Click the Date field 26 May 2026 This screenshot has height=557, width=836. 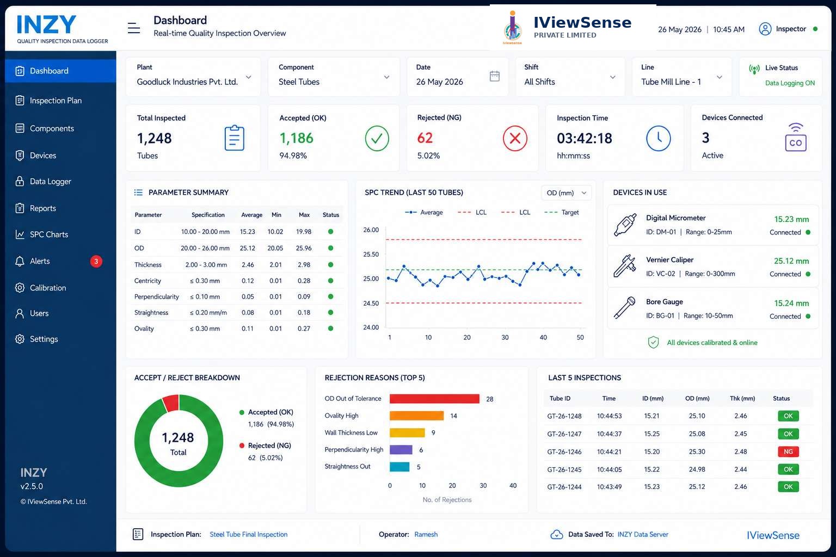[x=457, y=77]
